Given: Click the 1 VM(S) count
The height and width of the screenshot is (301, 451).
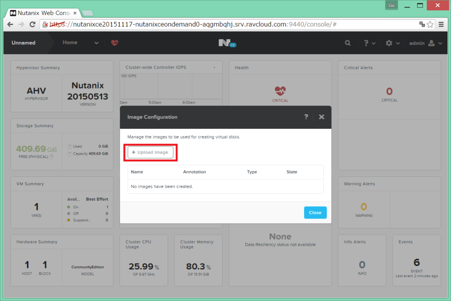Looking at the screenshot, I should tap(36, 207).
